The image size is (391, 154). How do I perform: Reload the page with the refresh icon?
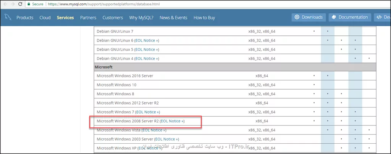pos(21,4)
